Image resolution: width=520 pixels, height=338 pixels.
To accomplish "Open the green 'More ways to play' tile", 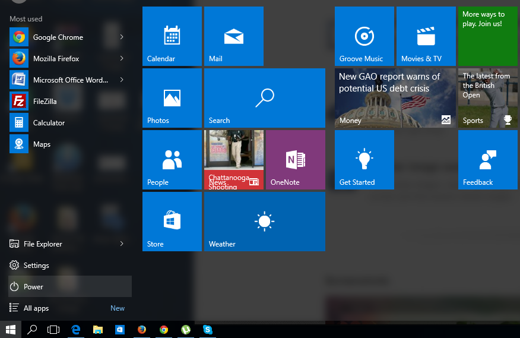I will [488, 36].
